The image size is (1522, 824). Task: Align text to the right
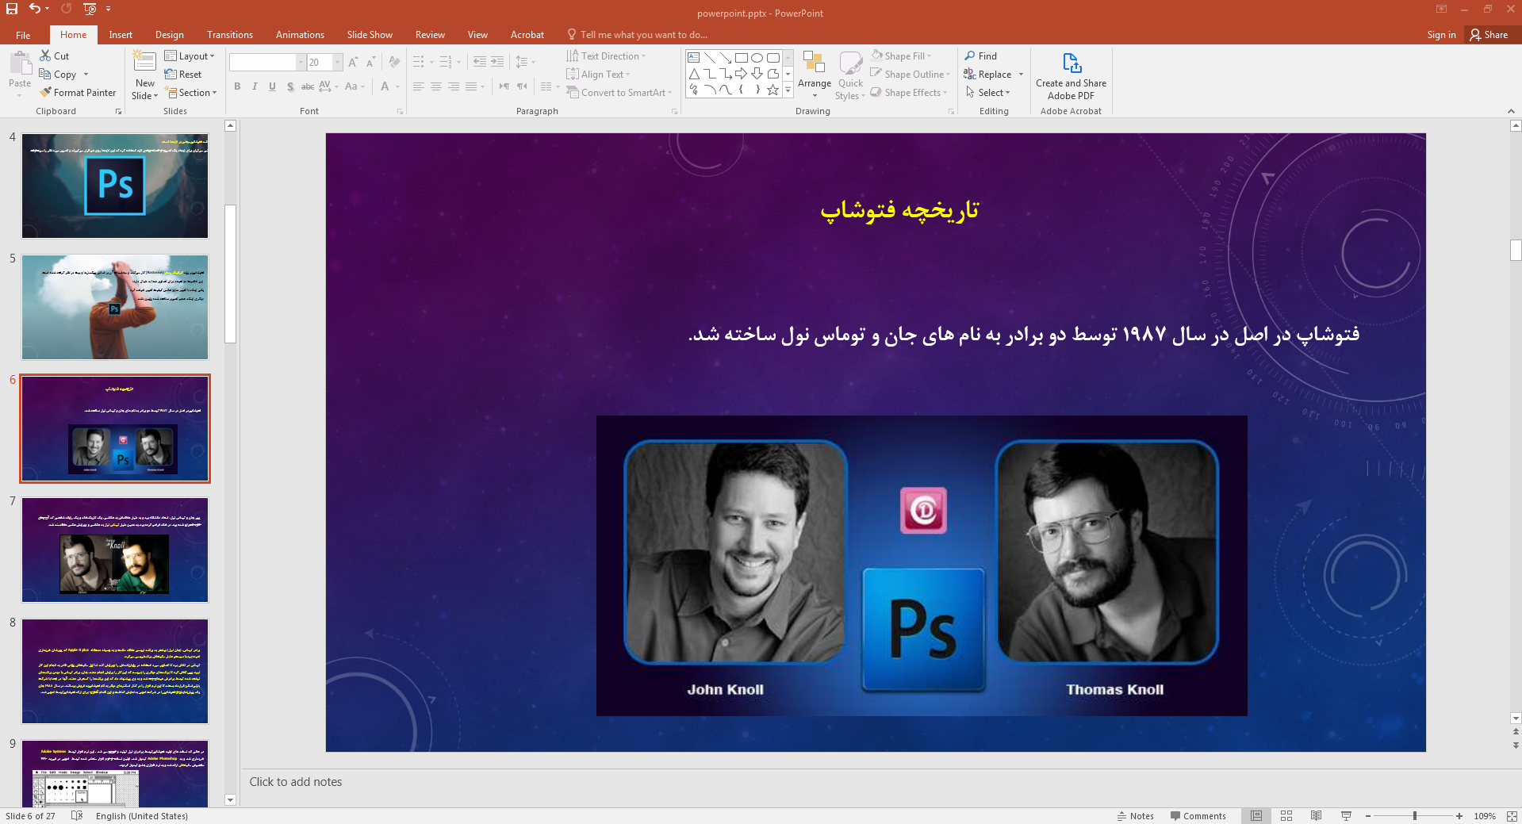pos(453,86)
